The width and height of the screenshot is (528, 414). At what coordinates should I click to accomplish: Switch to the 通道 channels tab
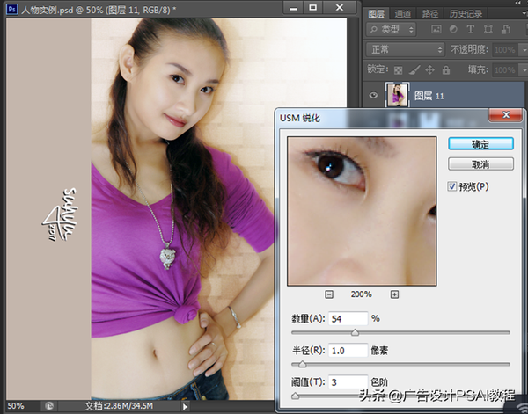pyautogui.click(x=402, y=14)
